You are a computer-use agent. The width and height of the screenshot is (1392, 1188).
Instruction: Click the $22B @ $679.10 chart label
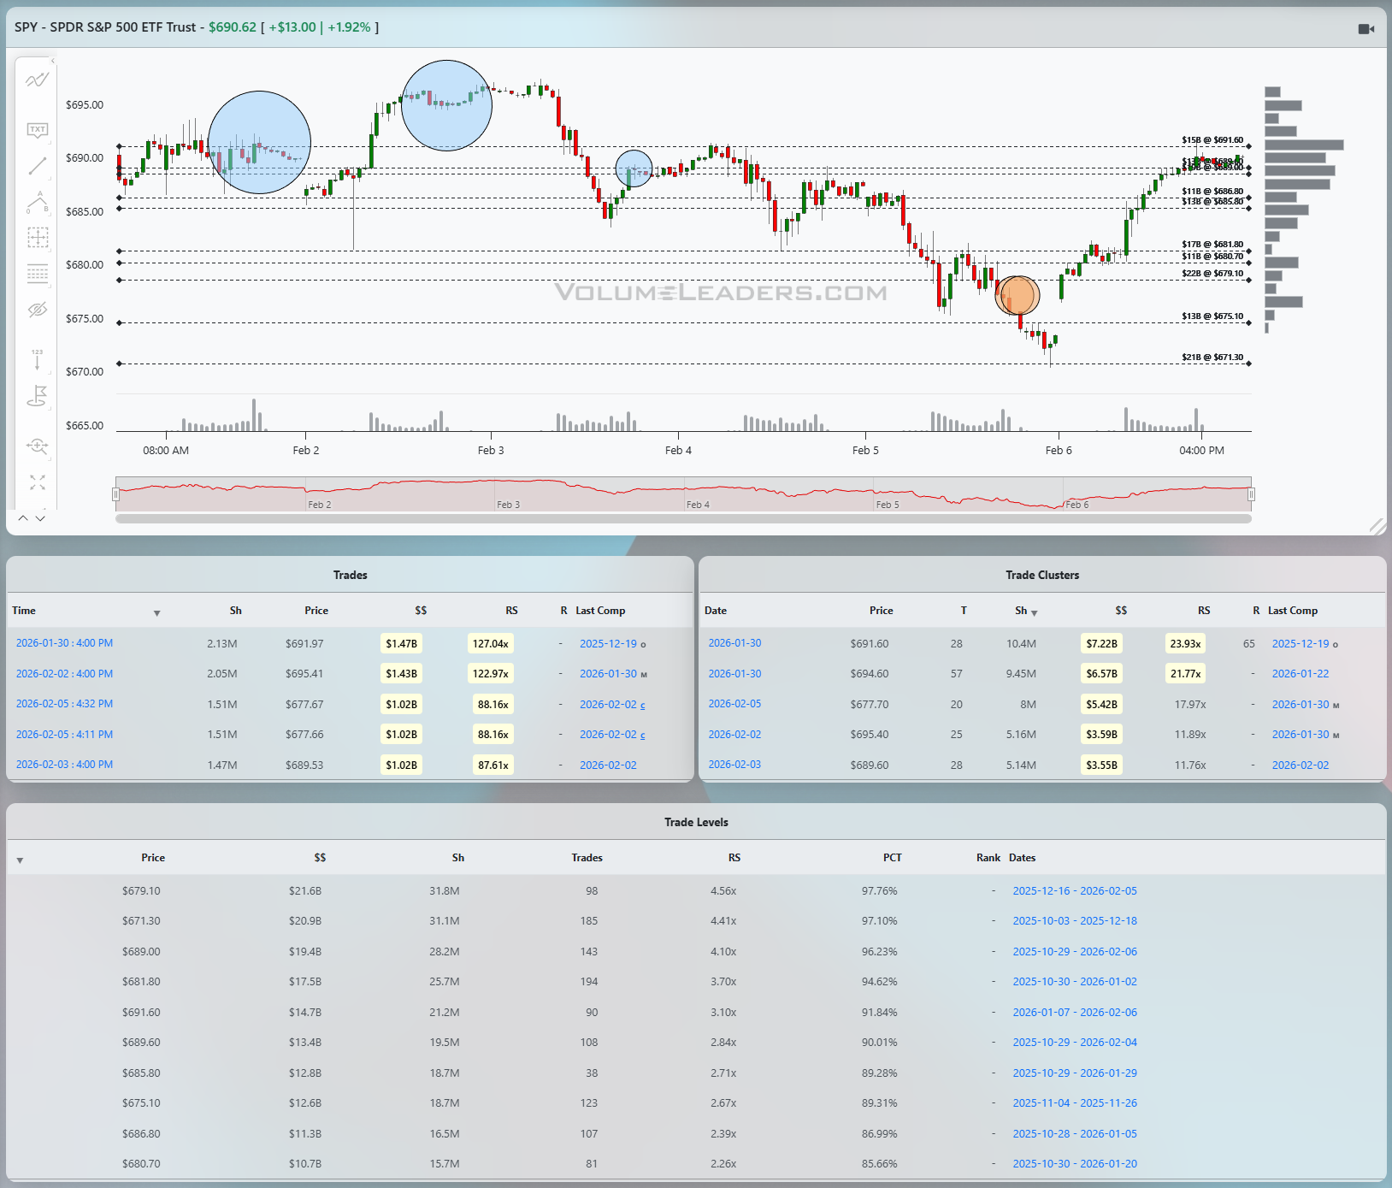(1212, 274)
